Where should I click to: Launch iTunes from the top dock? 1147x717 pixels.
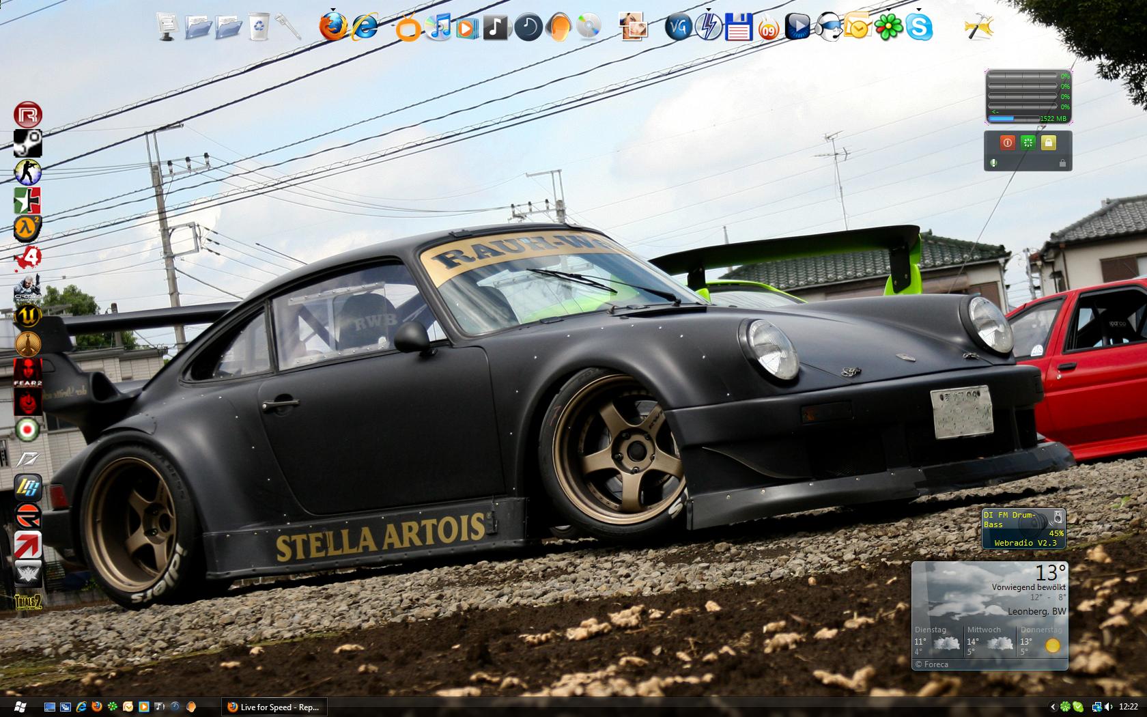pos(438,27)
